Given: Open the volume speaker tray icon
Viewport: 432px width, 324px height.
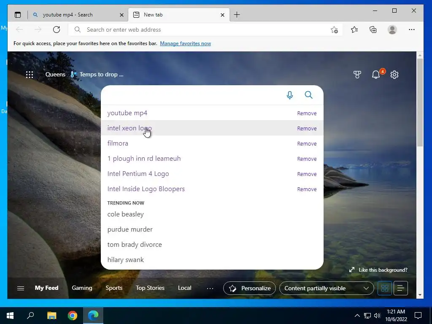Looking at the screenshot, I should point(377,316).
